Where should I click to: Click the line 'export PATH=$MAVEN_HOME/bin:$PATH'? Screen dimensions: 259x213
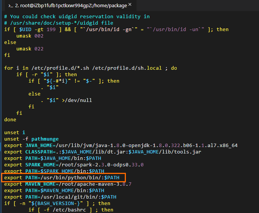tap(54, 191)
